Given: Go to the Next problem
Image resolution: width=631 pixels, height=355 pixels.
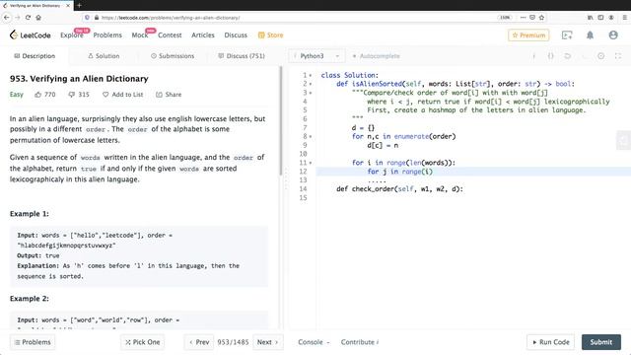Looking at the screenshot, I should coord(267,342).
